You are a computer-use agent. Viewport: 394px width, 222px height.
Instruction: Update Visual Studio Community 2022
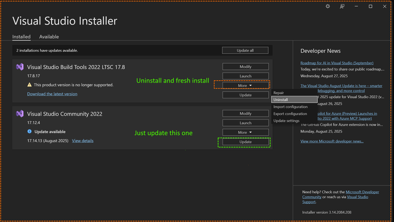pos(245,142)
